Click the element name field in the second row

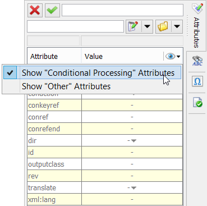click(75, 26)
